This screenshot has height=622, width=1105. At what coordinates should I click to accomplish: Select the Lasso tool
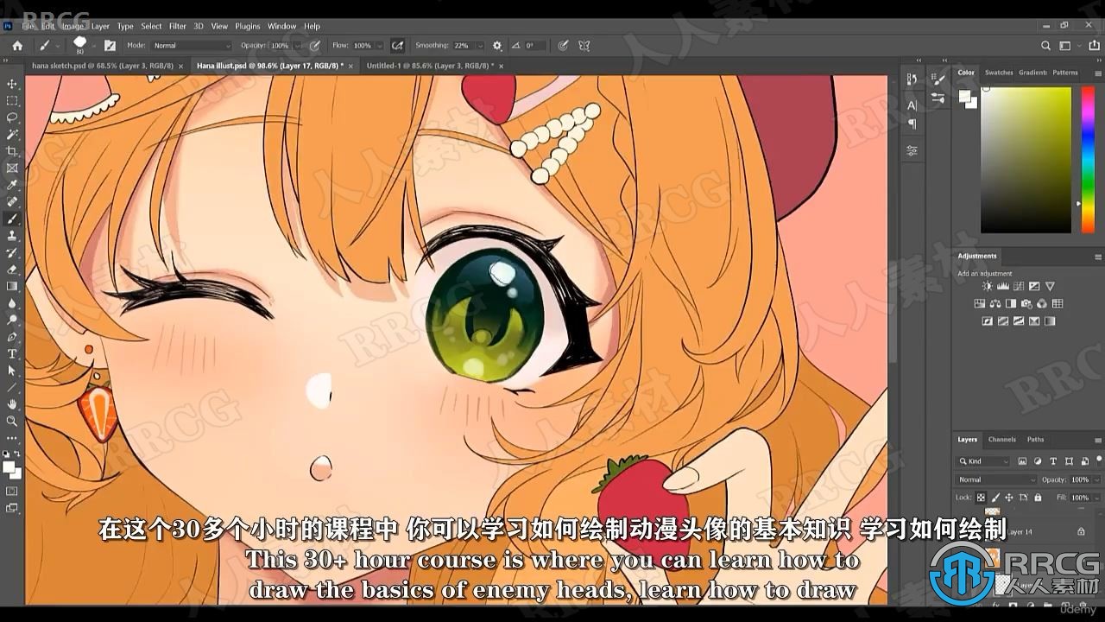pos(12,117)
